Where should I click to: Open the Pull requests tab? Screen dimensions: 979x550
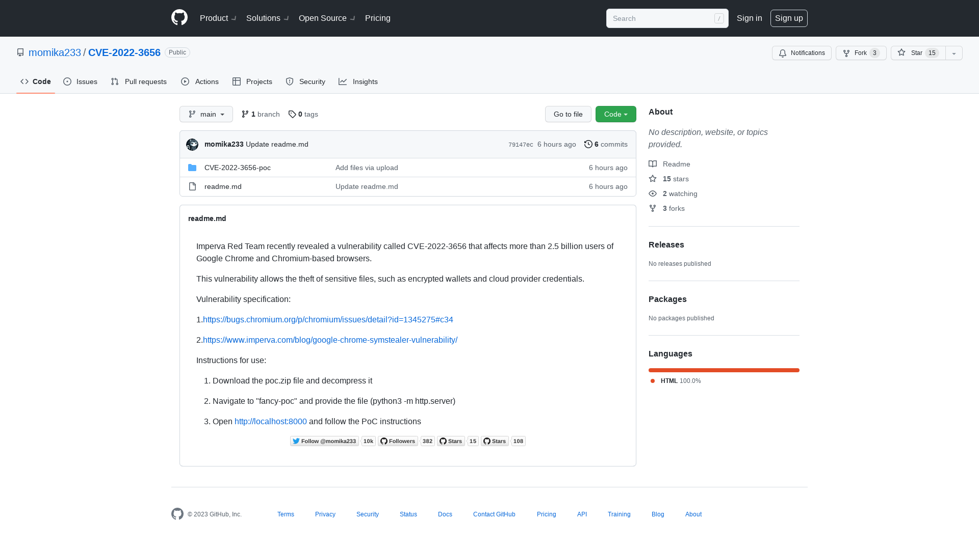pyautogui.click(x=139, y=81)
